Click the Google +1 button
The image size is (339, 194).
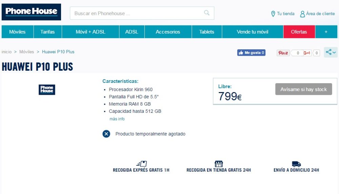(x=307, y=53)
